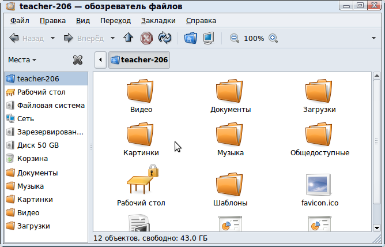Click the vertical scrollbar thumb
This screenshot has height=247, width=385.
(377, 142)
